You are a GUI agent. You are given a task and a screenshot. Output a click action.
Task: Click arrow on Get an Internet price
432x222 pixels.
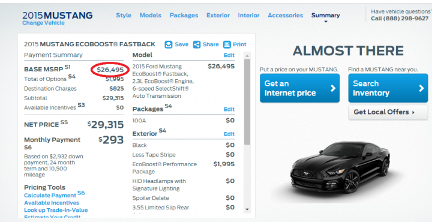(333, 88)
